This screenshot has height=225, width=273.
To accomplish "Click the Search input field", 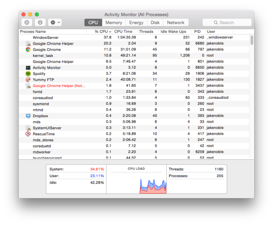I will [x=227, y=23].
